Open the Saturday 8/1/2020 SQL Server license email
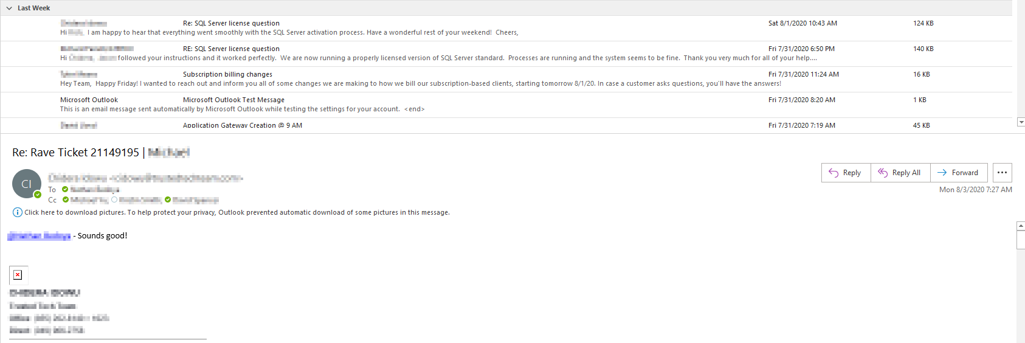This screenshot has width=1025, height=343. coord(231,24)
